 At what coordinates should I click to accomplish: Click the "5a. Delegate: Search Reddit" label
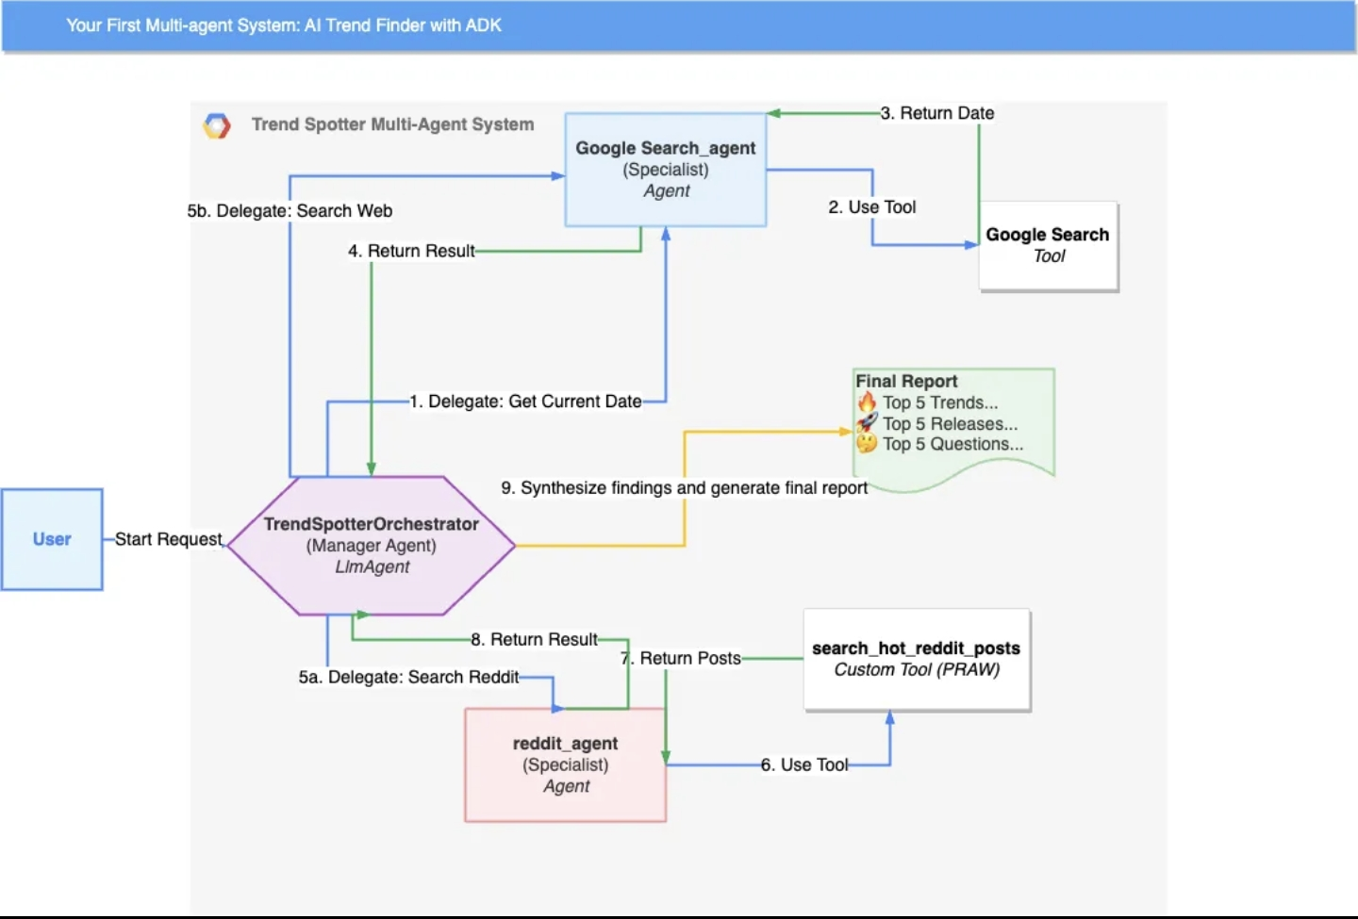pos(408,678)
